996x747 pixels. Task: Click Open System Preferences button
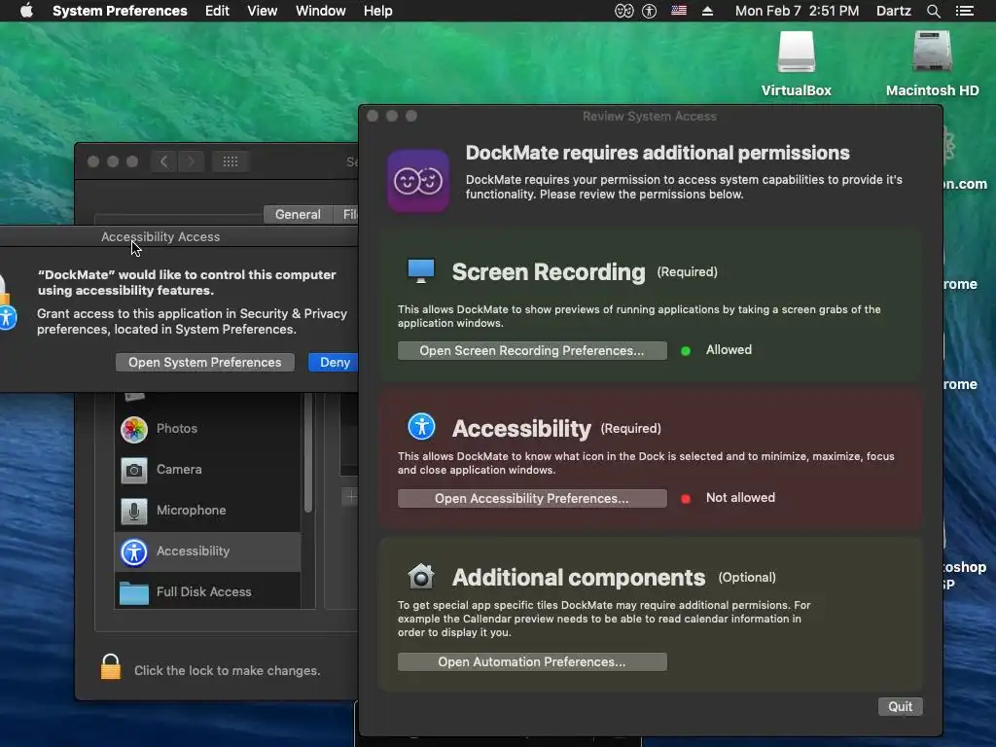point(204,362)
